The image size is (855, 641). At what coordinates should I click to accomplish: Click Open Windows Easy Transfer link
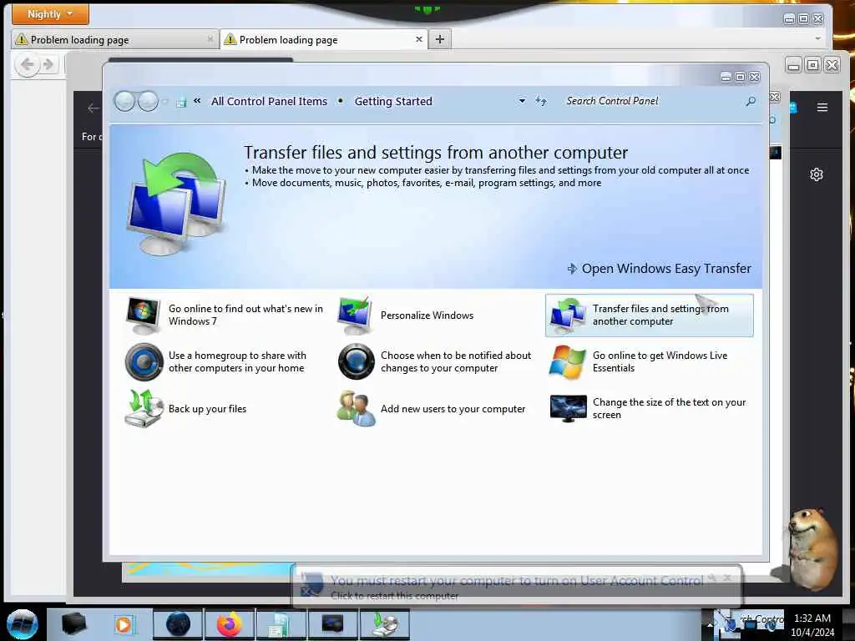(x=660, y=268)
